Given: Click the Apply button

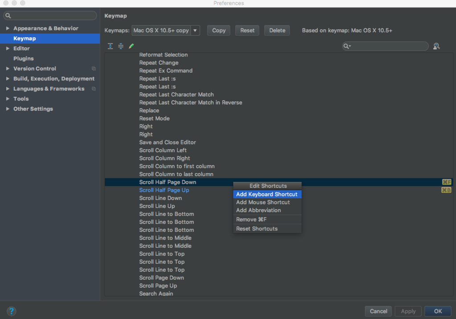Looking at the screenshot, I should click(408, 311).
